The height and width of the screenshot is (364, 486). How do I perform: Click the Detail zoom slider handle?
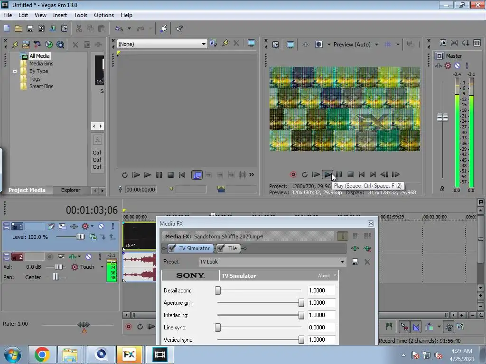click(x=218, y=291)
